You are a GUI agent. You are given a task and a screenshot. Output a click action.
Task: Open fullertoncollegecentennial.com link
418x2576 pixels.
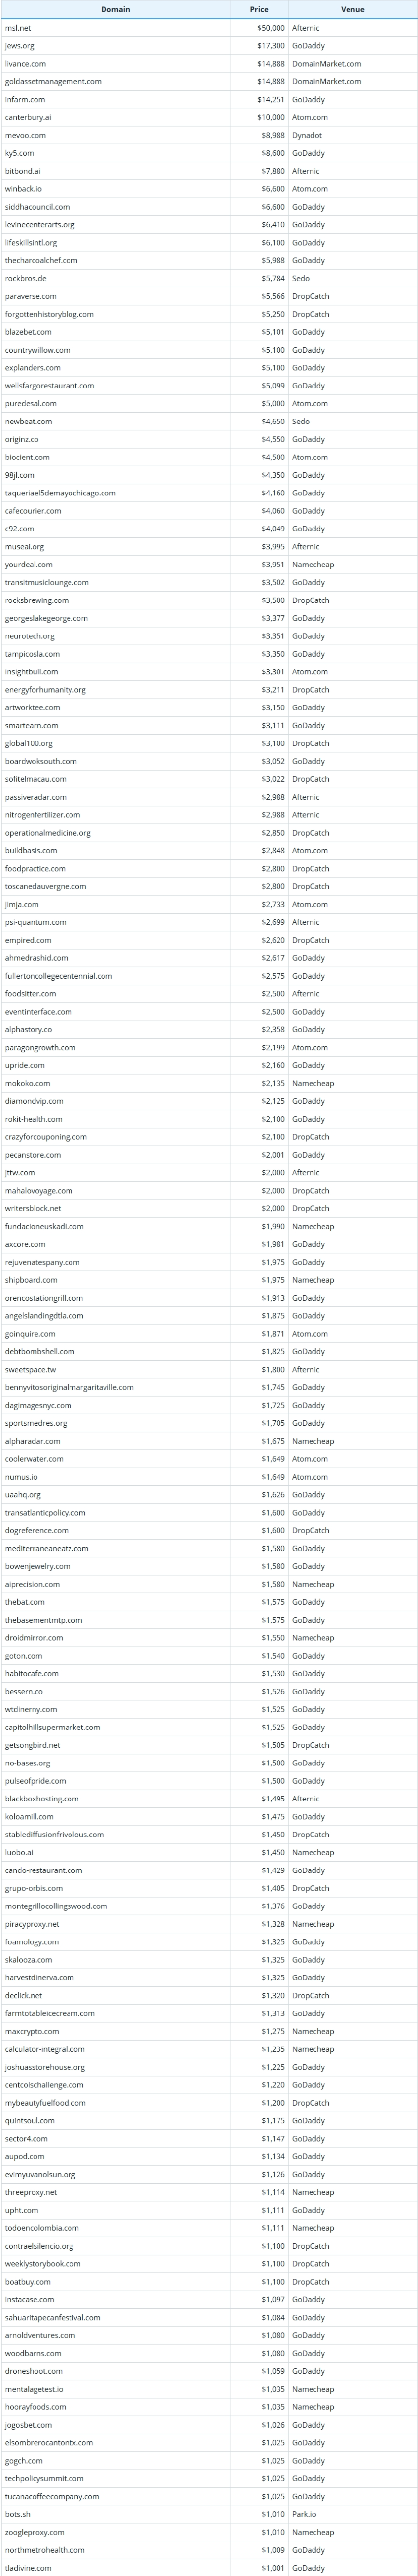[x=58, y=976]
